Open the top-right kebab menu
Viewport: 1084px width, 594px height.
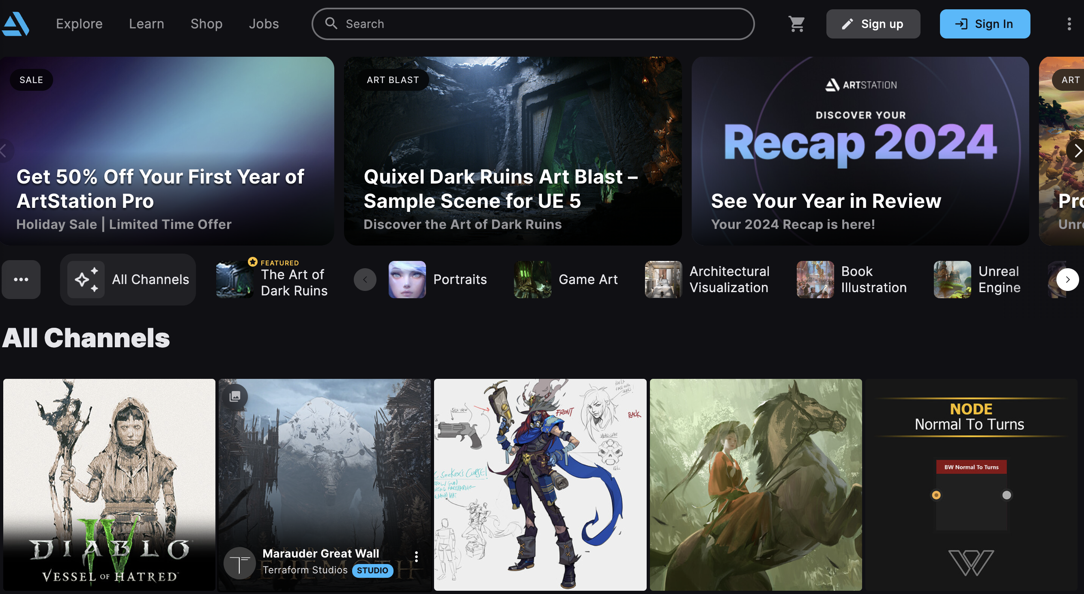point(1069,24)
